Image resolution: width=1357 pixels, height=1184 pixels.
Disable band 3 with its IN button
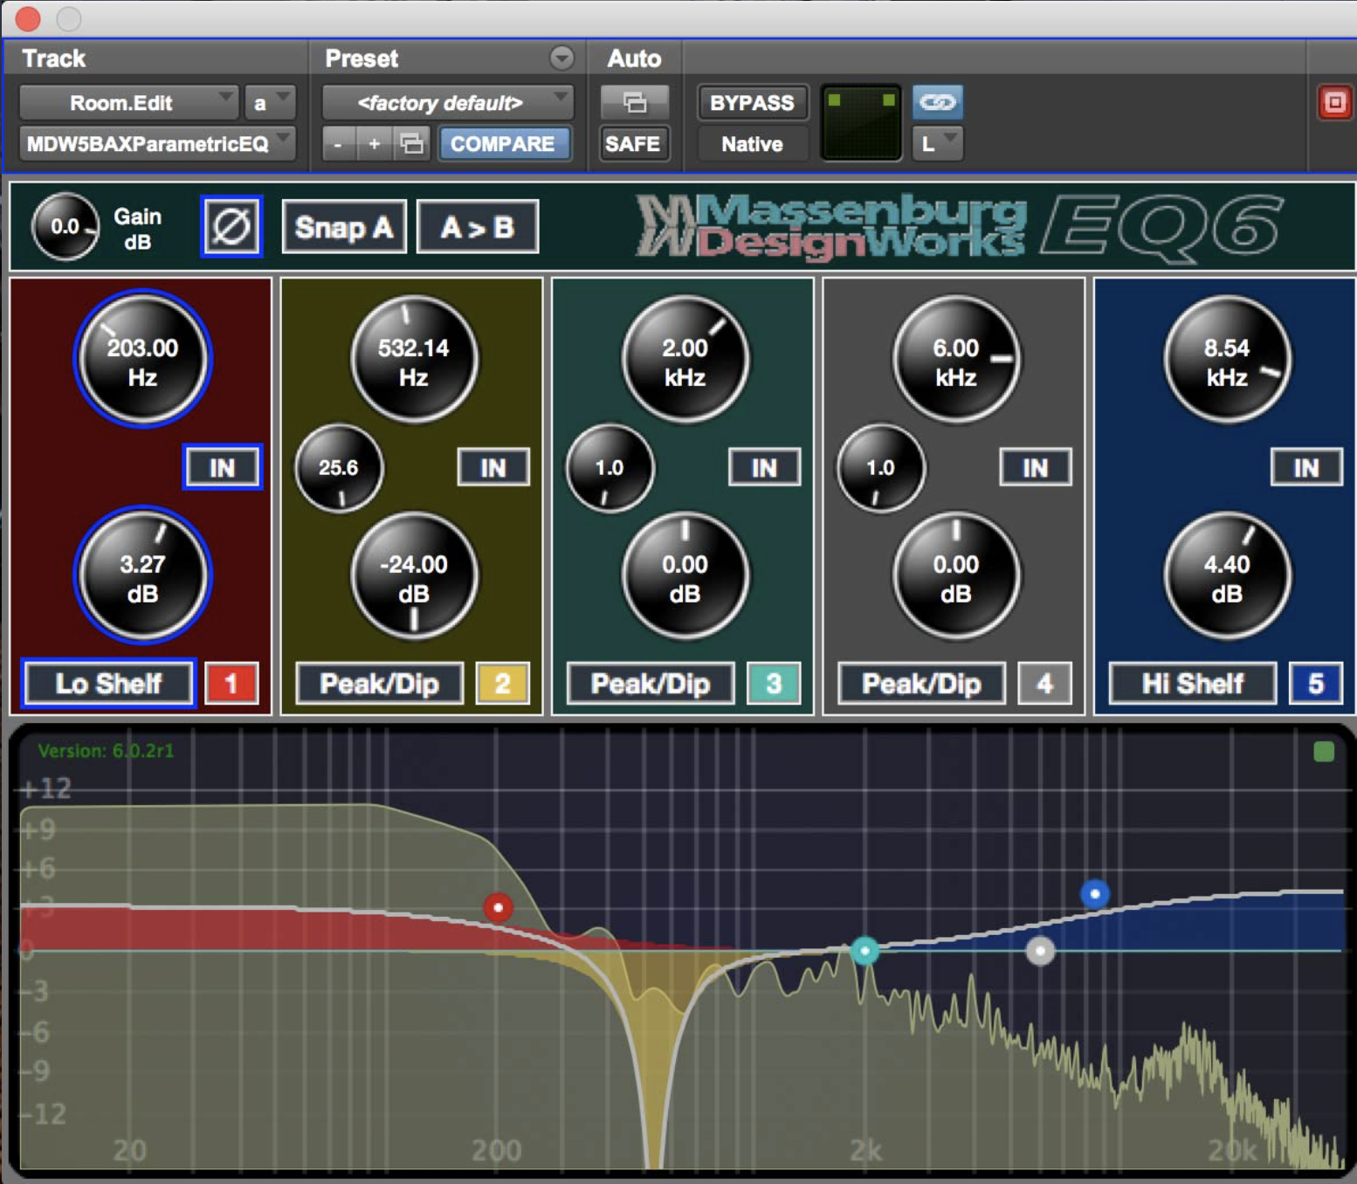[x=764, y=467]
